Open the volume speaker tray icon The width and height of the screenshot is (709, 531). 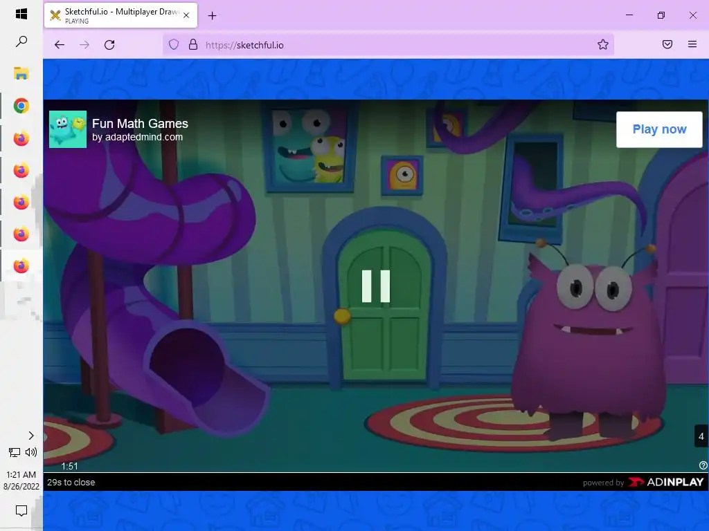click(31, 452)
